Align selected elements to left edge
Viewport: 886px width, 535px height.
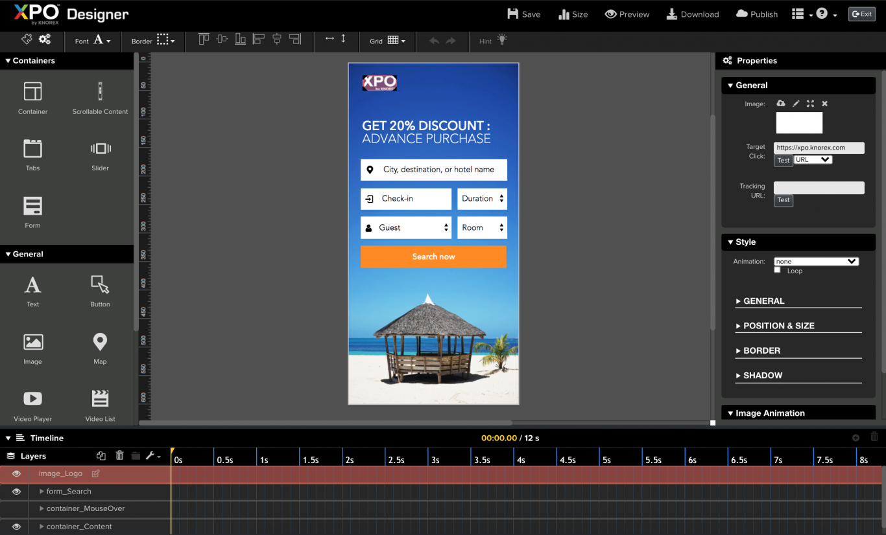258,40
